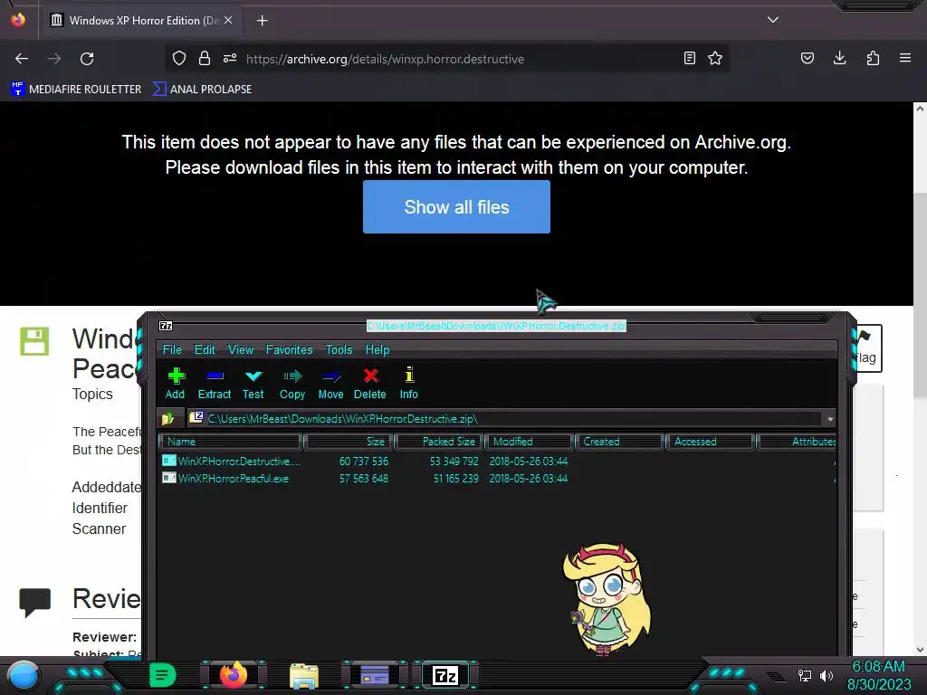Click the page scrollbar up arrow in Firefox

(920, 109)
